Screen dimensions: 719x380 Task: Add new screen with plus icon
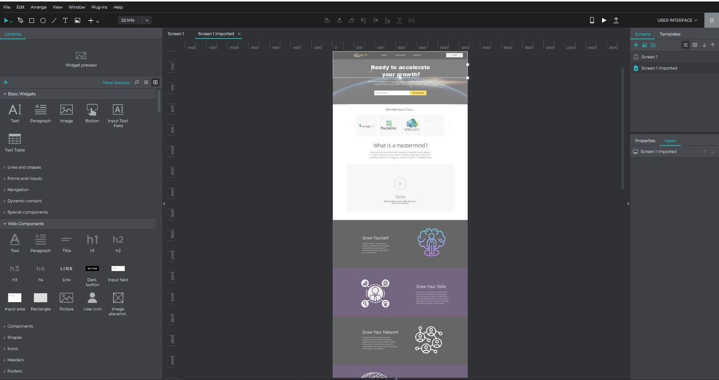pyautogui.click(x=635, y=45)
